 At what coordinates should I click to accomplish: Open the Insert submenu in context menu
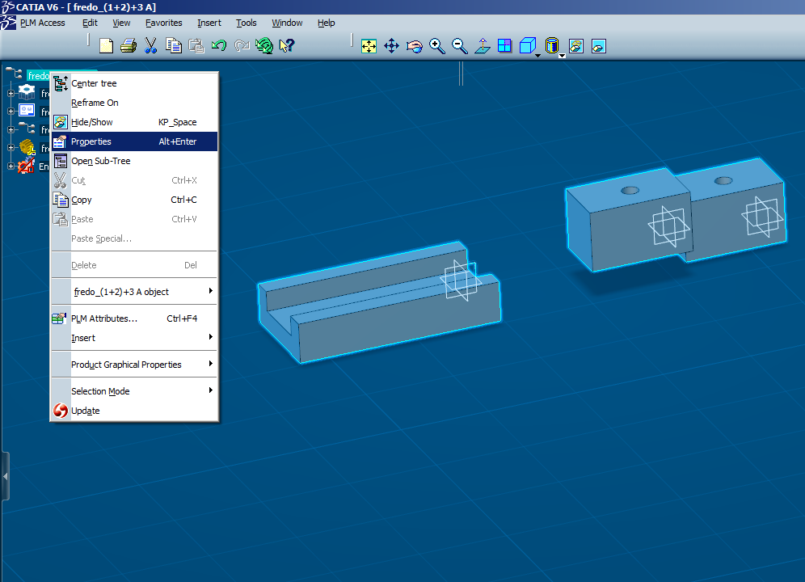(x=134, y=338)
